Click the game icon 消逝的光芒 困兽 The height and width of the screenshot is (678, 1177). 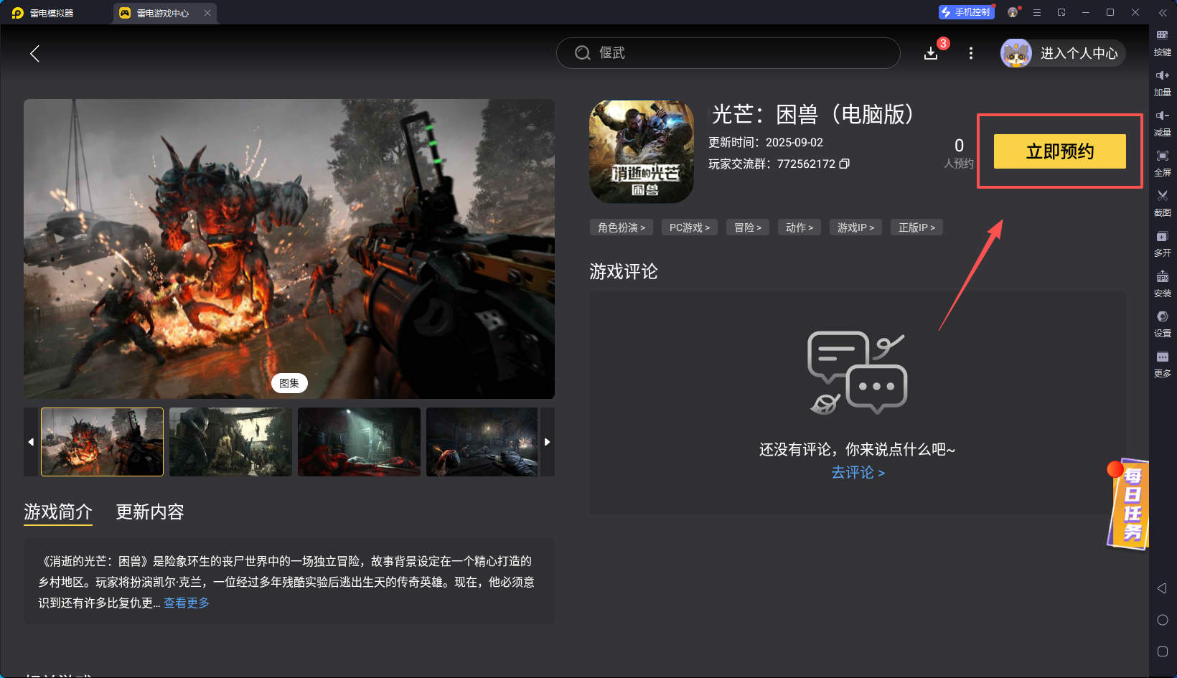coord(642,151)
